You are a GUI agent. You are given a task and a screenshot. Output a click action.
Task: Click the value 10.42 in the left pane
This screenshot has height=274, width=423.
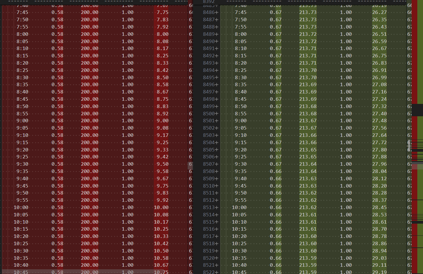tap(161, 244)
